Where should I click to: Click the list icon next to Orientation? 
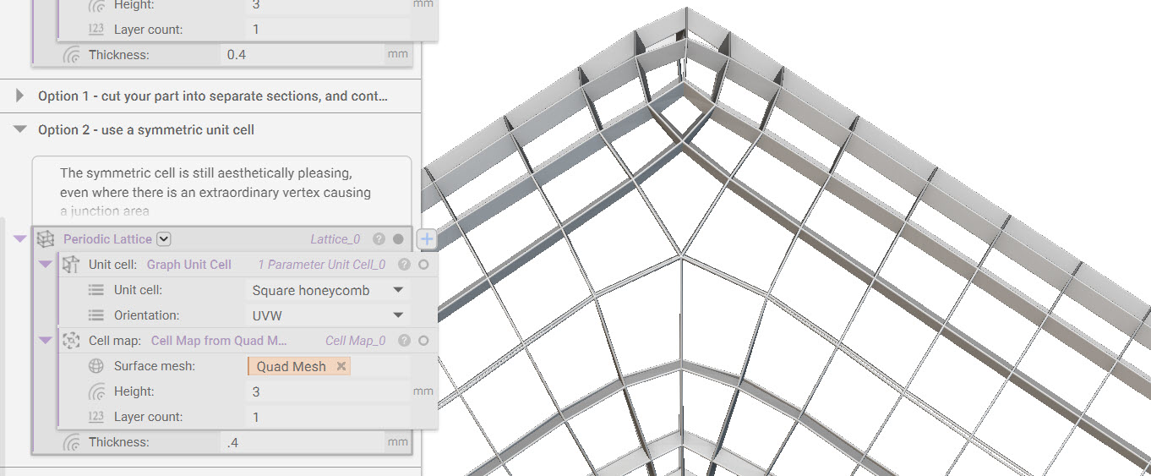(x=95, y=315)
